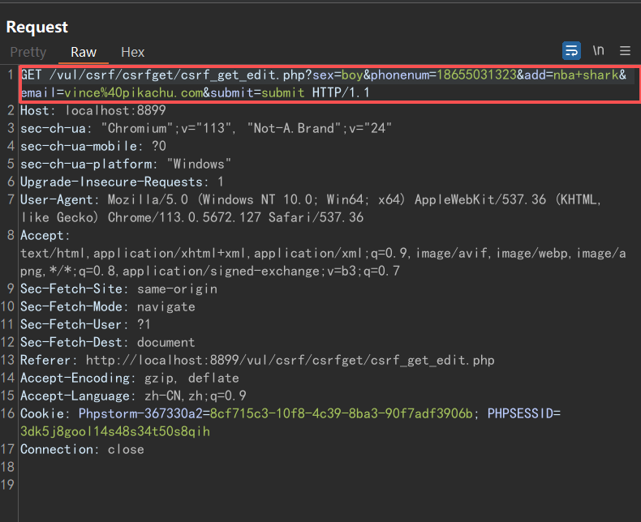641x522 pixels.
Task: Switch to the Pretty tab
Action: tap(28, 52)
